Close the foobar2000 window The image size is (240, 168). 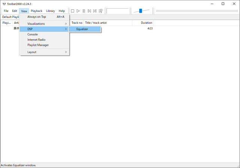pyautogui.click(x=234, y=4)
